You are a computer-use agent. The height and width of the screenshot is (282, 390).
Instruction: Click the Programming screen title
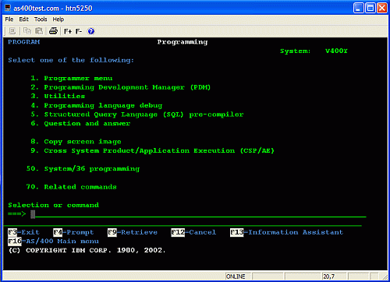coord(183,42)
